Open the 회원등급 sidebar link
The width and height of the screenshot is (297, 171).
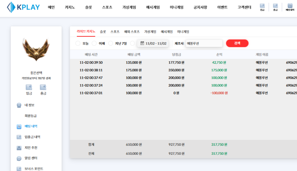point(30,116)
